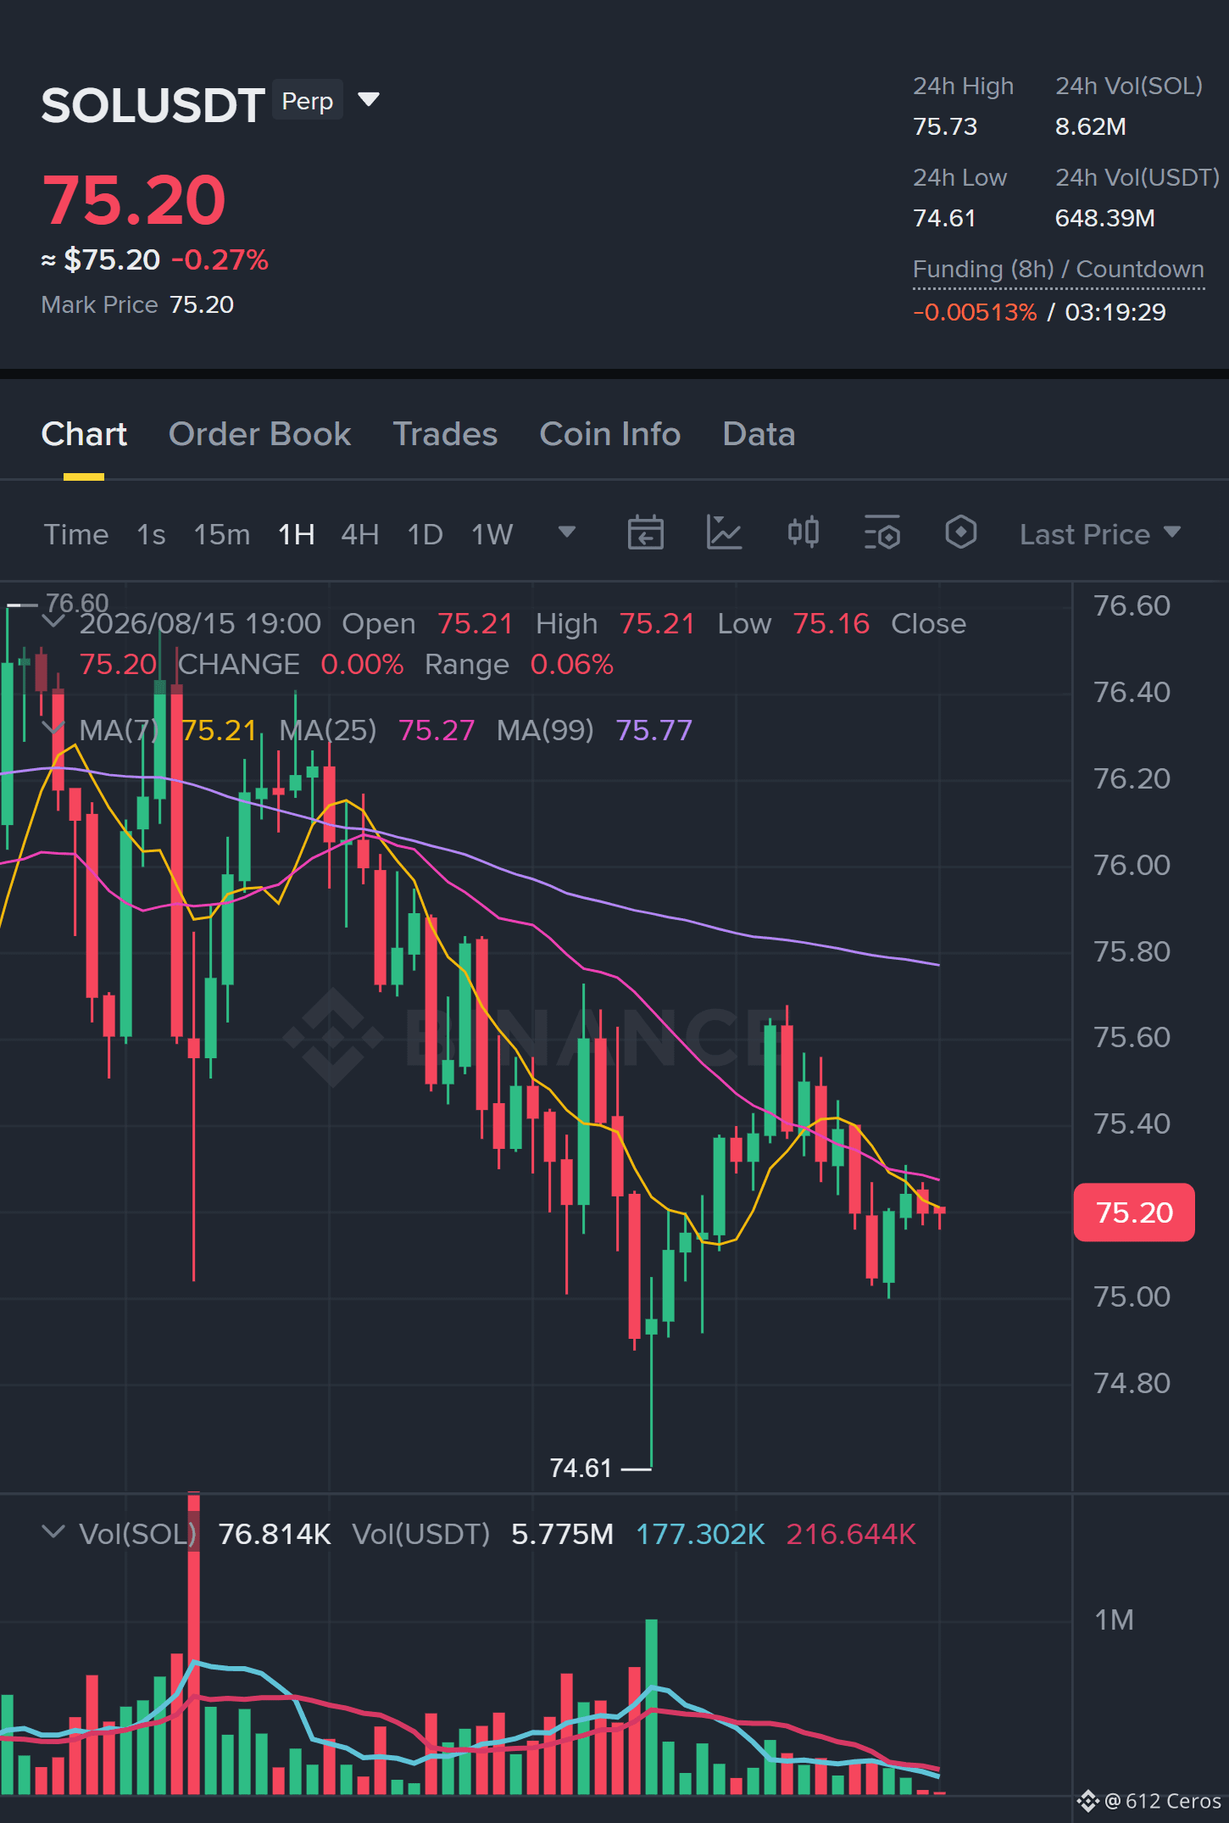
Task: Switch to the Chart tab
Action: [84, 434]
